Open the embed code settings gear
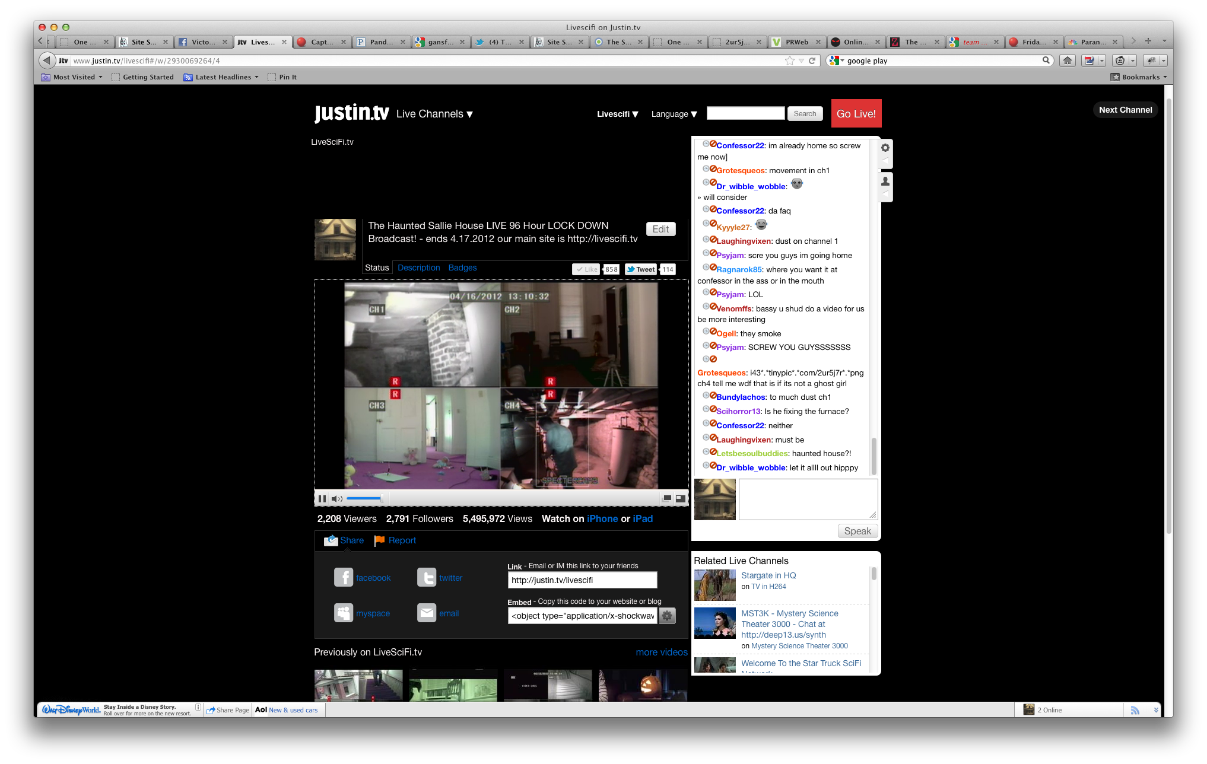Screen dimensions: 1207x764 (667, 616)
